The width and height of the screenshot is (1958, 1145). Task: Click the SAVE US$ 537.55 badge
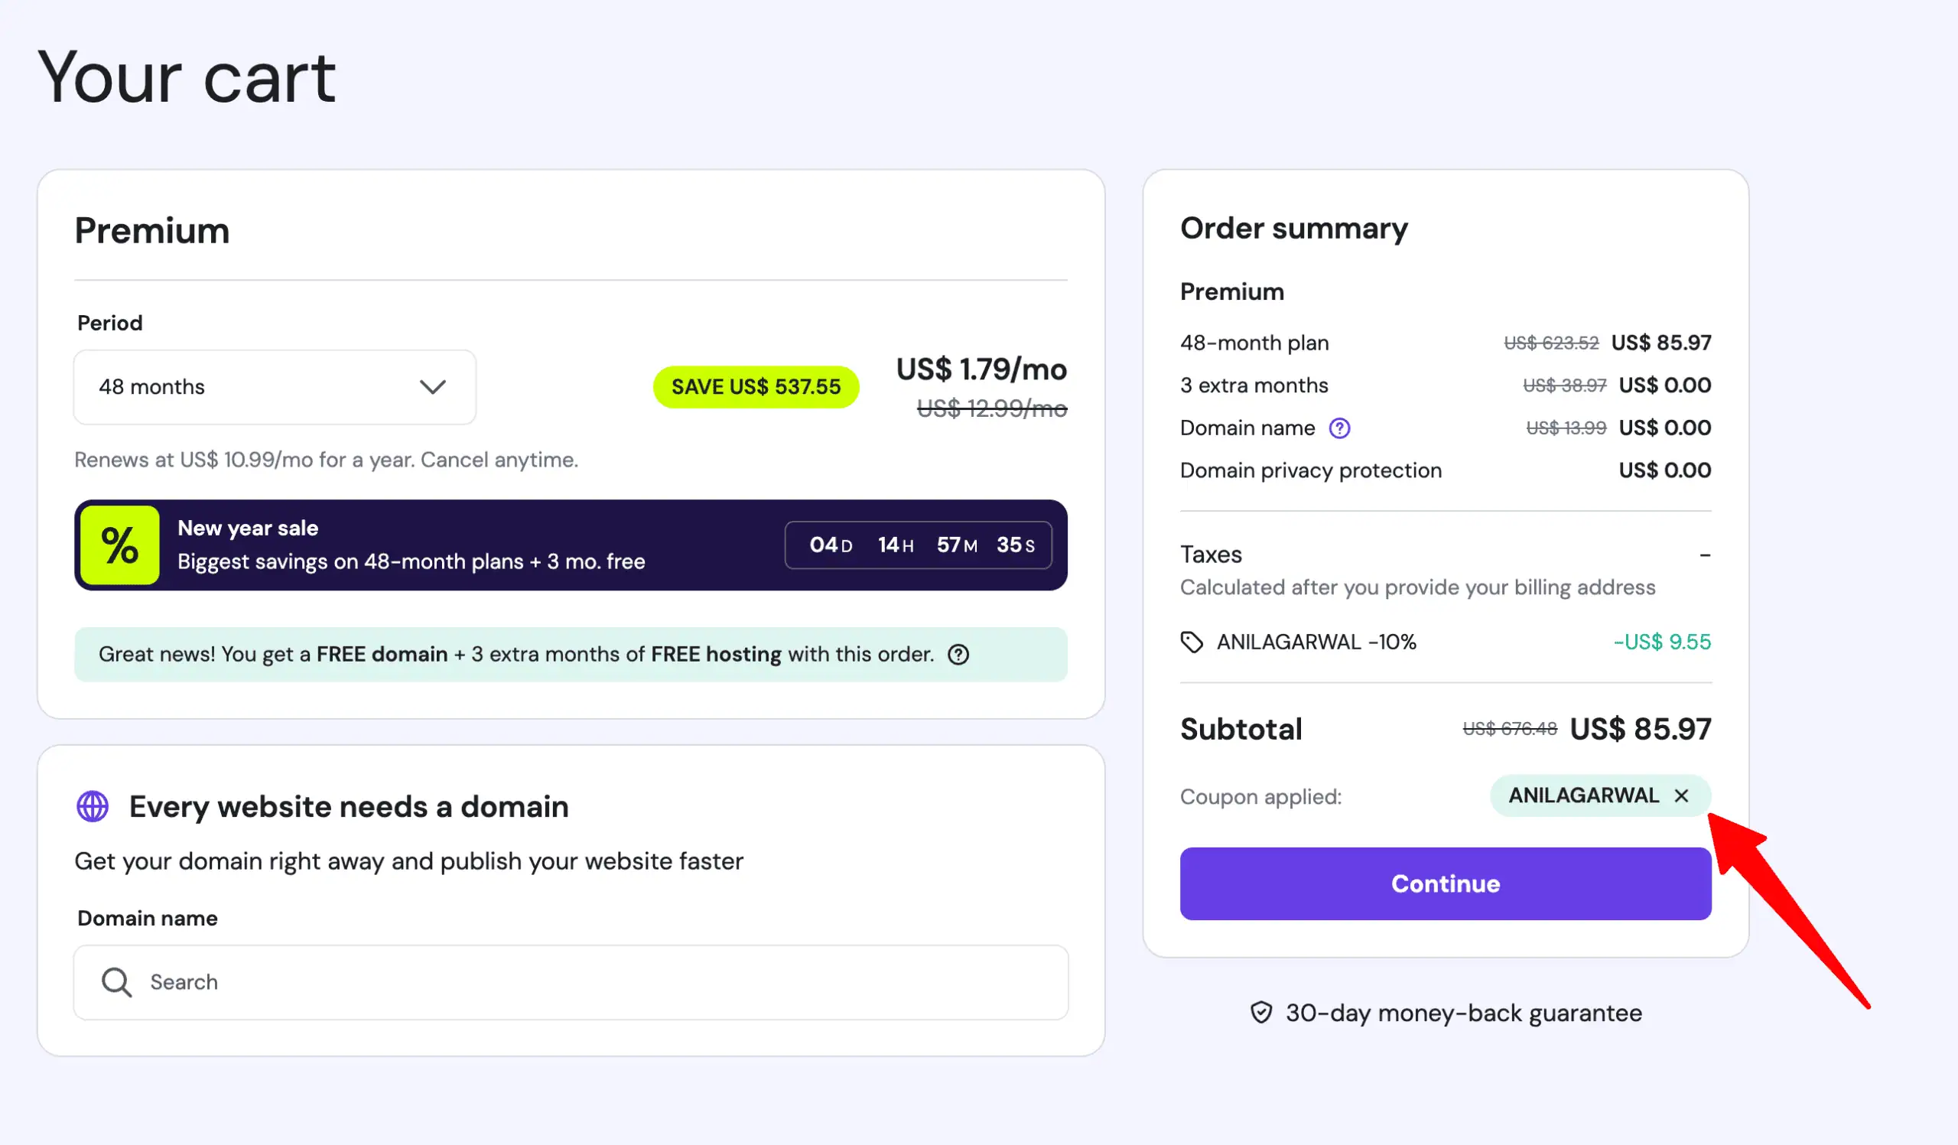(755, 386)
